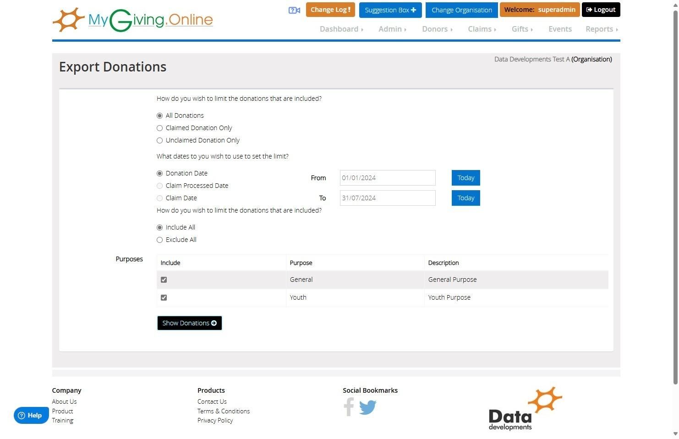Open the video help camera icon
Screen dimensions: 679x439
[x=294, y=10]
